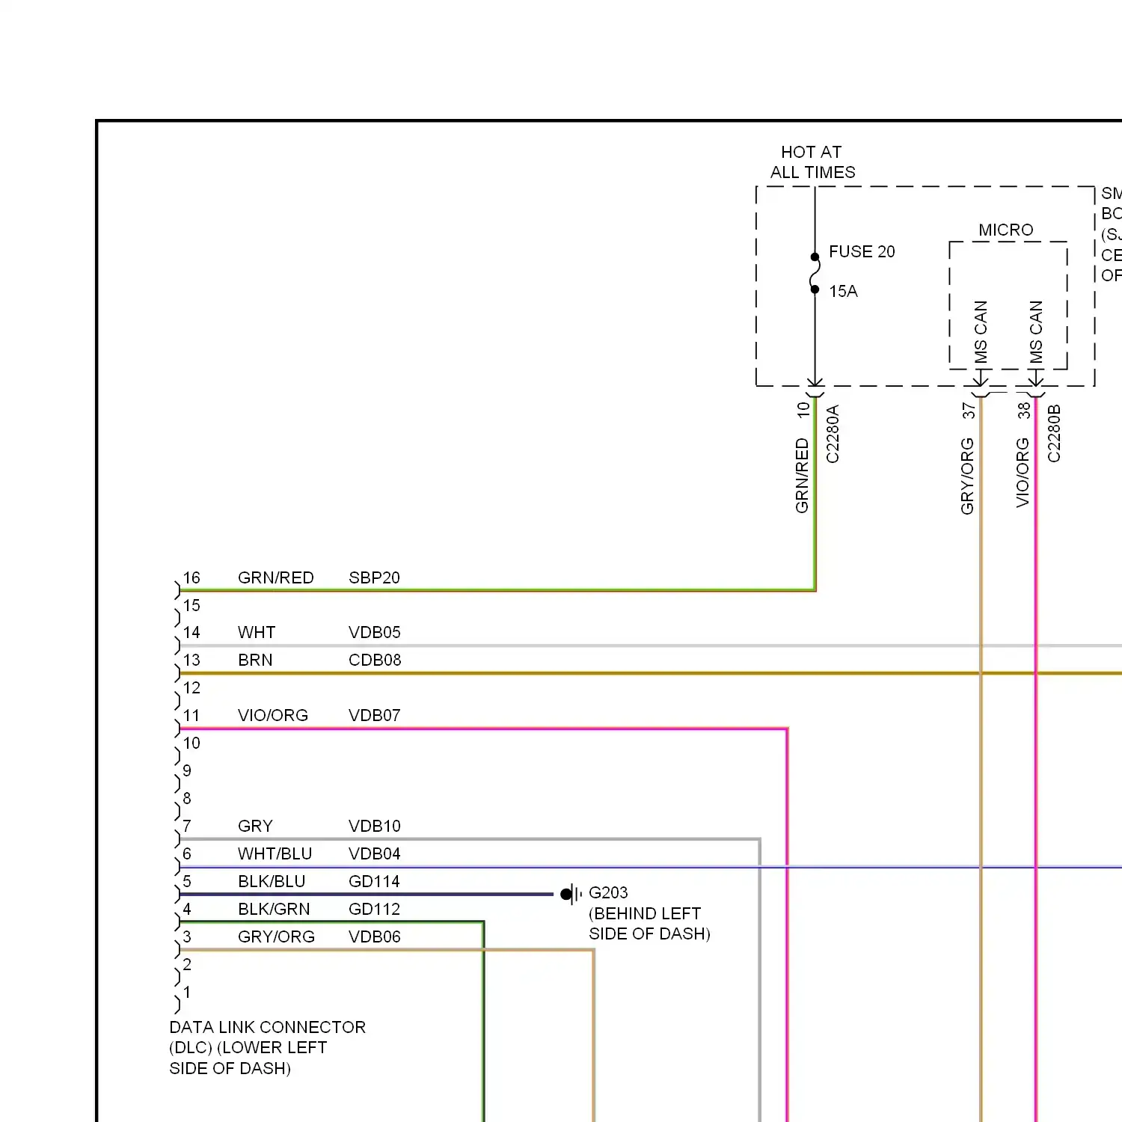Viewport: 1122px width, 1122px height.
Task: Click the MICRO module label
Action: 1006,230
